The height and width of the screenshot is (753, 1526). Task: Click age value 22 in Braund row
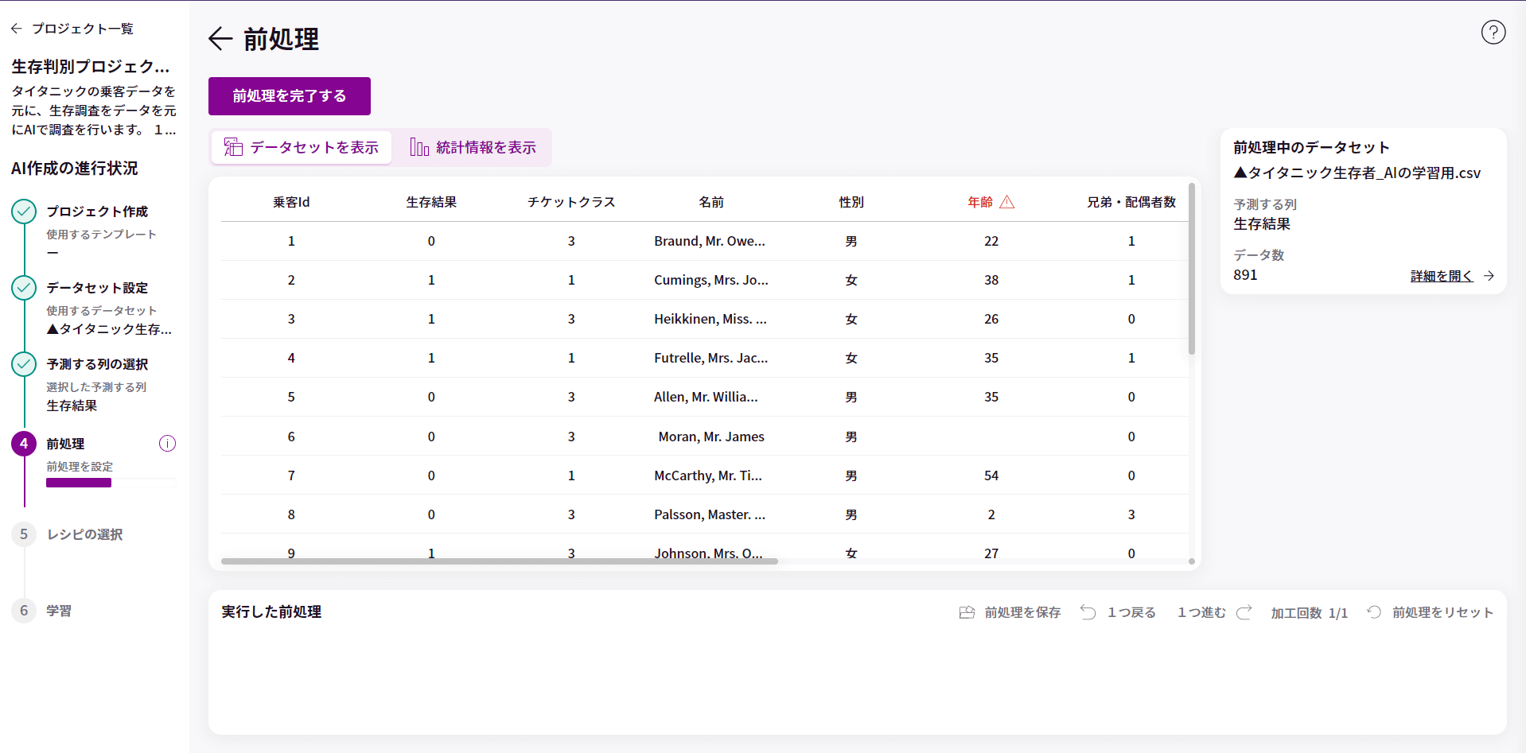pyautogui.click(x=991, y=241)
